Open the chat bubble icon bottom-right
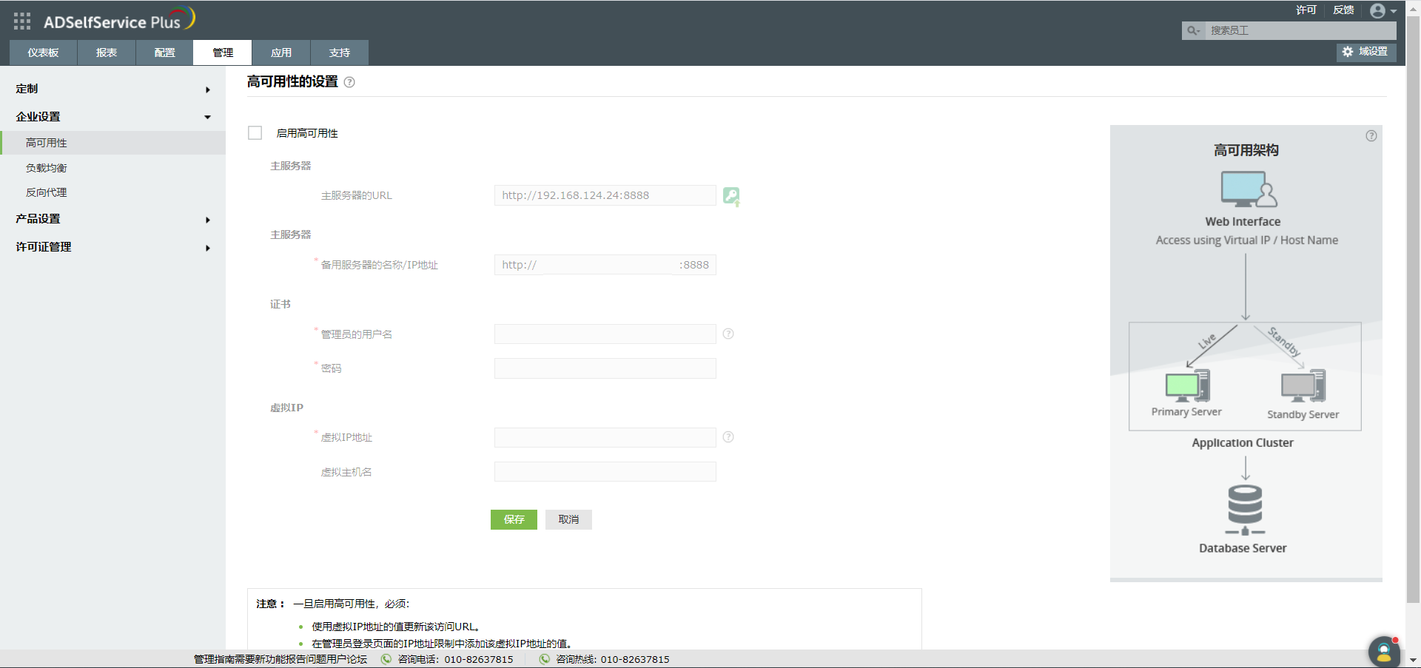 1383,652
